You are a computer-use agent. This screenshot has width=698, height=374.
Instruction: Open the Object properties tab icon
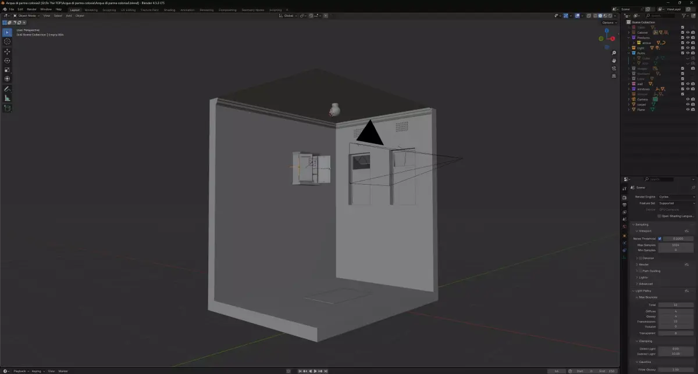[x=624, y=236]
